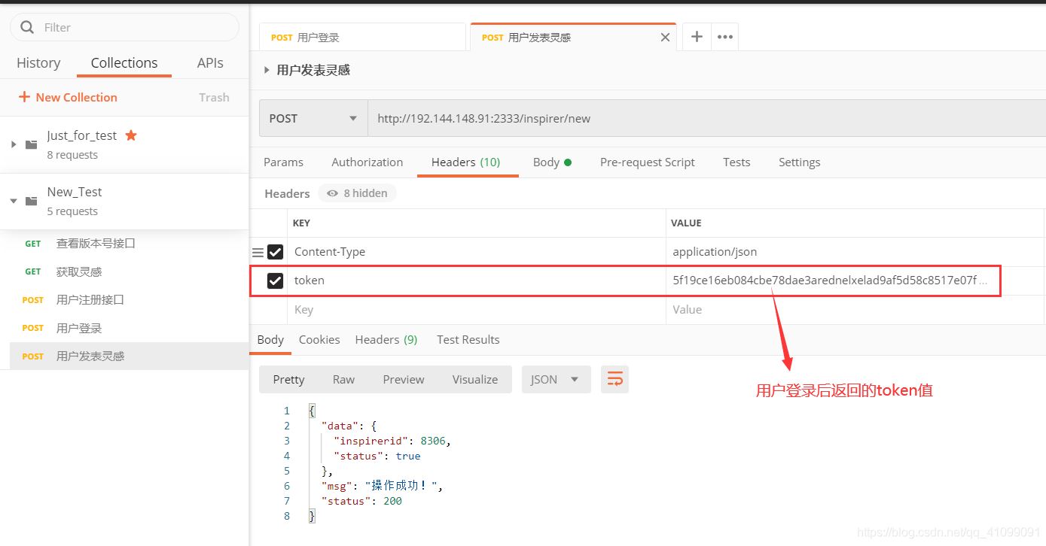This screenshot has height=546, width=1046.
Task: Uncheck the token header checkbox
Action: pos(276,281)
